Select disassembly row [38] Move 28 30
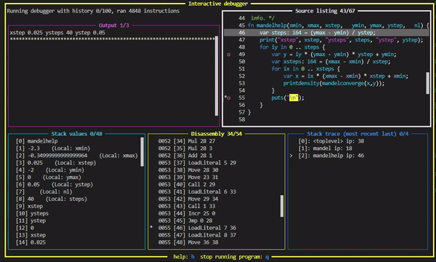Viewport: 436px width, 262px height. [188, 170]
